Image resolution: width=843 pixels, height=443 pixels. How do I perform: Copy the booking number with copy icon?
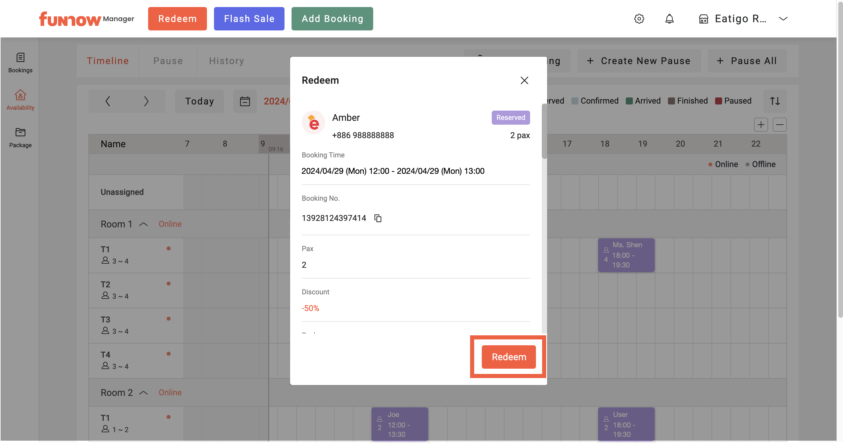(x=378, y=218)
